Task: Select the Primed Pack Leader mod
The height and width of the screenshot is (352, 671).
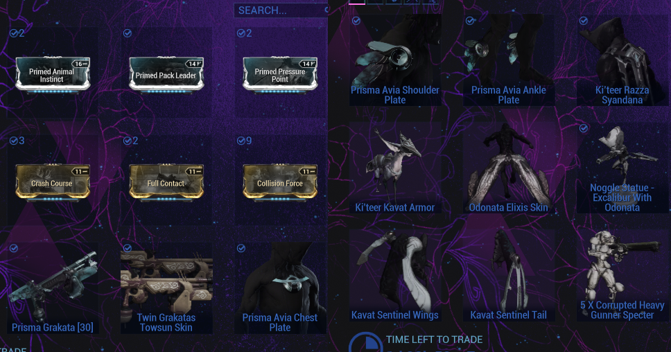Action: 166,74
